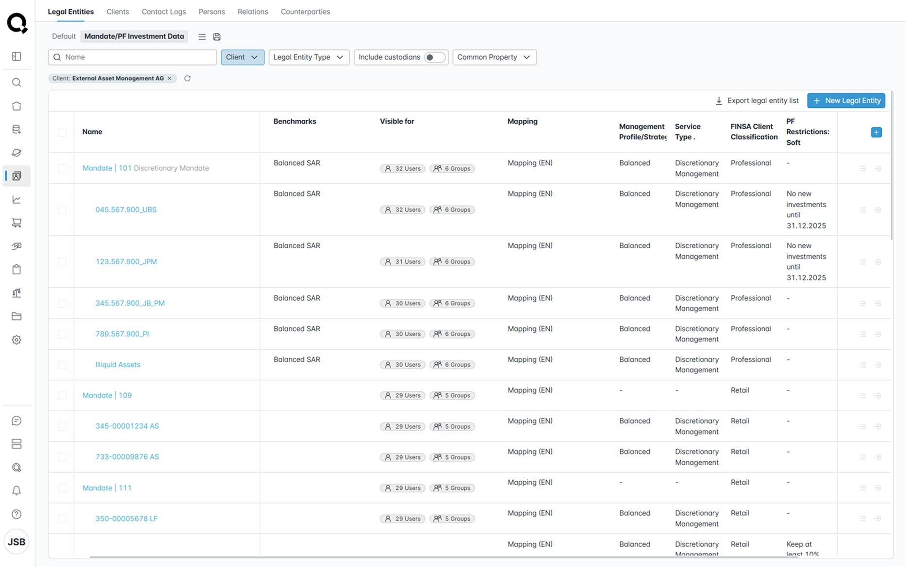906x567 pixels.
Task: Open the Common Property dropdown
Action: coord(494,57)
